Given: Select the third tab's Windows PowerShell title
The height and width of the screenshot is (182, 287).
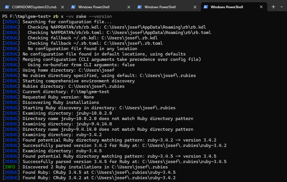Looking at the screenshot, I should tap(160, 7).
